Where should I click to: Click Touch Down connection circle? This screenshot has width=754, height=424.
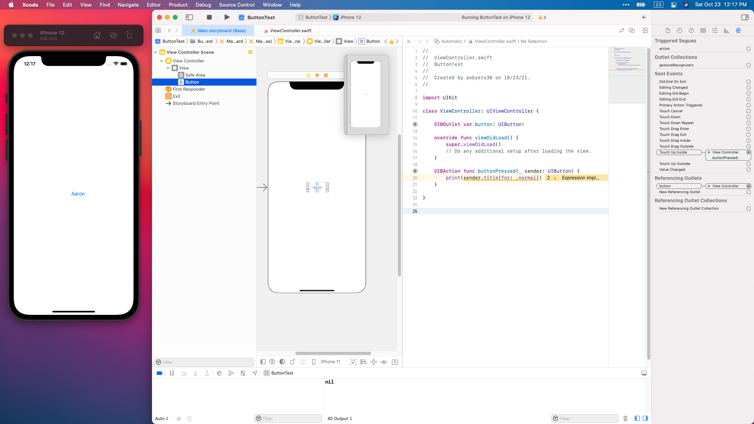[749, 117]
